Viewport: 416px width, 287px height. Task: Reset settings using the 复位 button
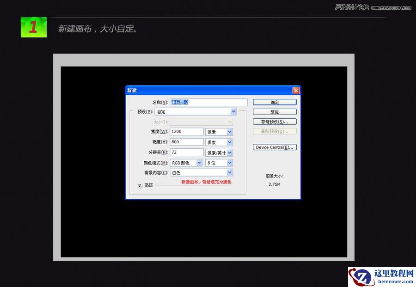pyautogui.click(x=275, y=111)
